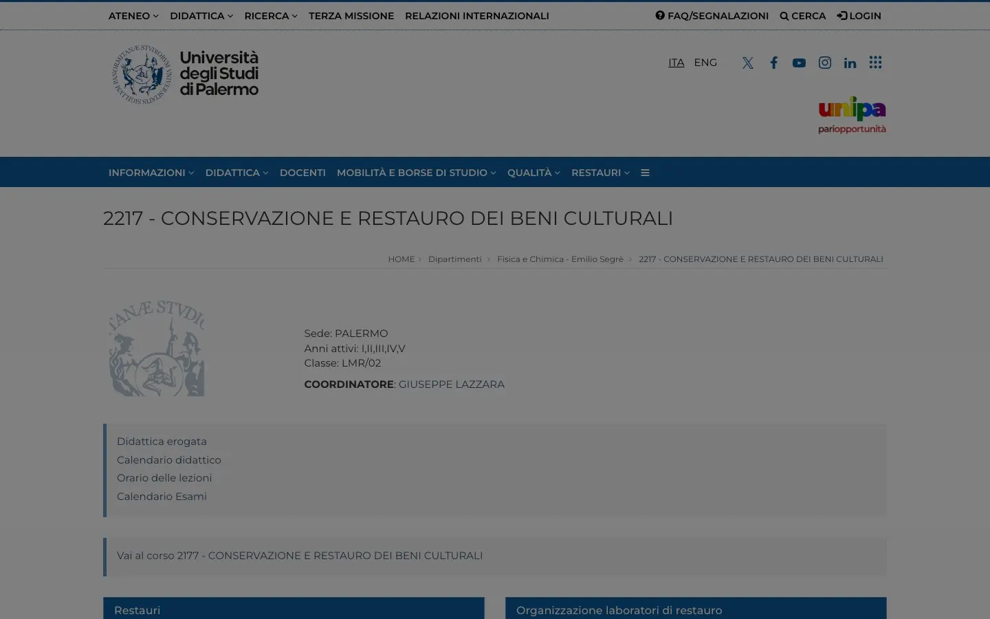
Task: Click the Anni attivi: I,II,III,IV,V text
Action: click(355, 349)
